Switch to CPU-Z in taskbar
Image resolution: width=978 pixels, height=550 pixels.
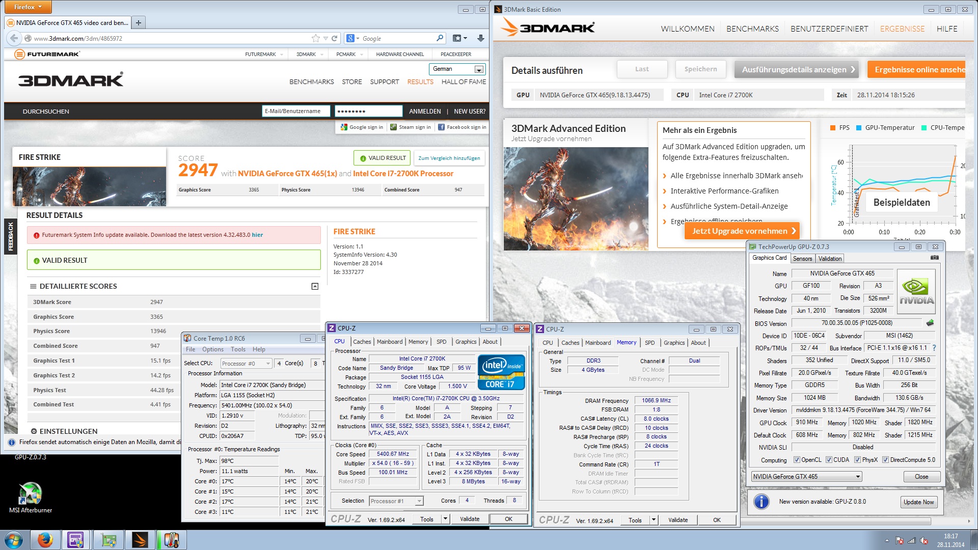click(x=76, y=540)
